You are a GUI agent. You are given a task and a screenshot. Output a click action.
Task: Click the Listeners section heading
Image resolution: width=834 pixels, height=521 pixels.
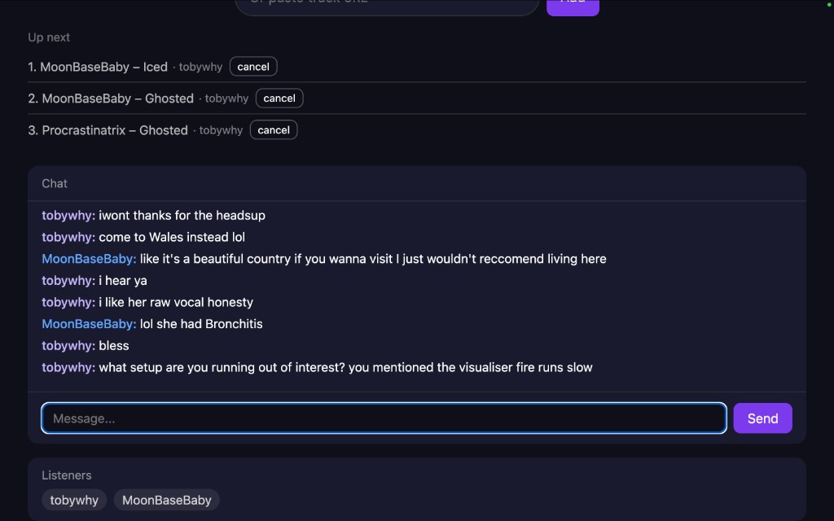[x=67, y=475]
